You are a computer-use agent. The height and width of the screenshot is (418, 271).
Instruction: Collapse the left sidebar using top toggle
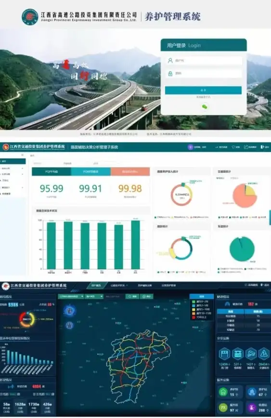[23, 155]
